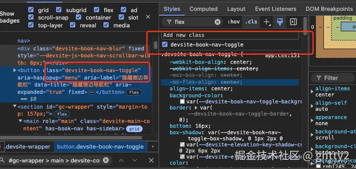Add a new style rule
This screenshot has width=356, height=169.
click(266, 22)
